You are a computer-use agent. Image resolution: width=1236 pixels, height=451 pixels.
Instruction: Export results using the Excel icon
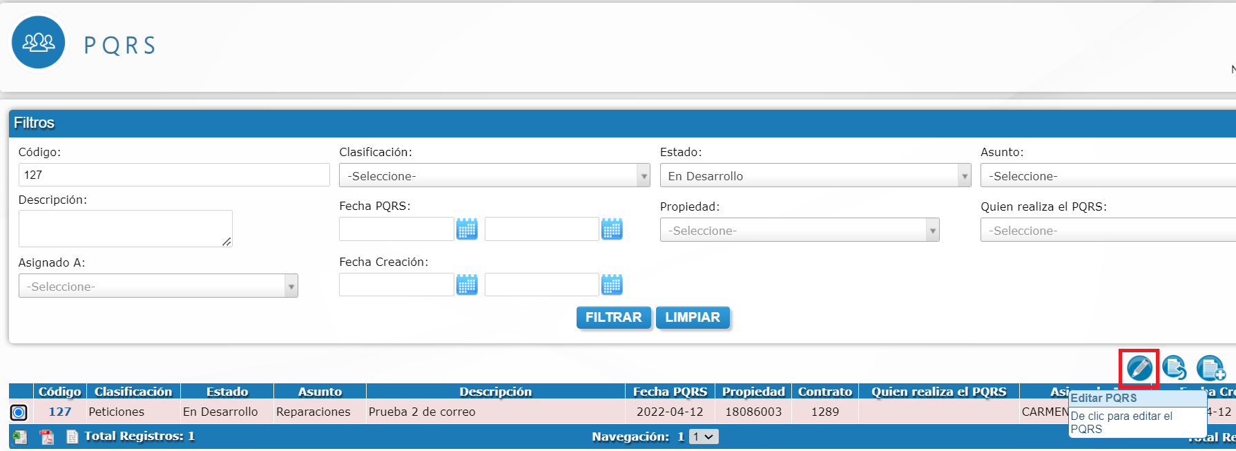[19, 436]
